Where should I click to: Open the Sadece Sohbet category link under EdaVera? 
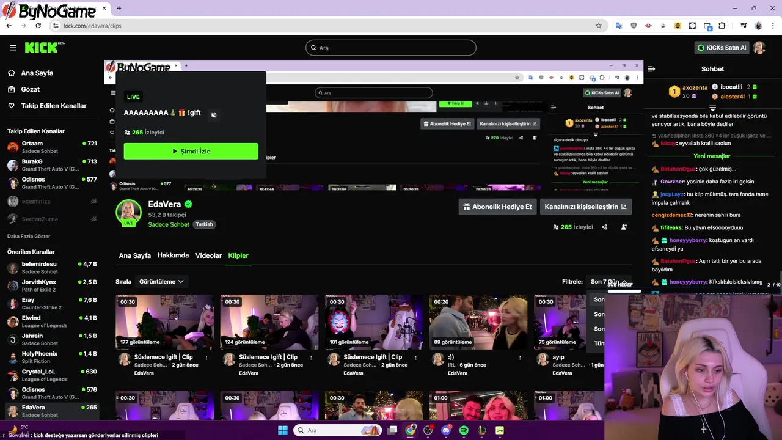[169, 224]
